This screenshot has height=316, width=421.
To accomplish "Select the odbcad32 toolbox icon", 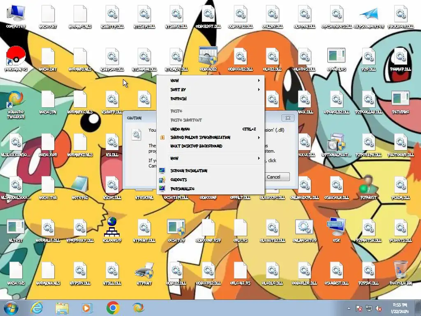I will pyautogui.click(x=208, y=59).
